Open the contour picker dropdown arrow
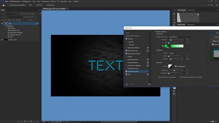219x123 pixels. coord(173,66)
